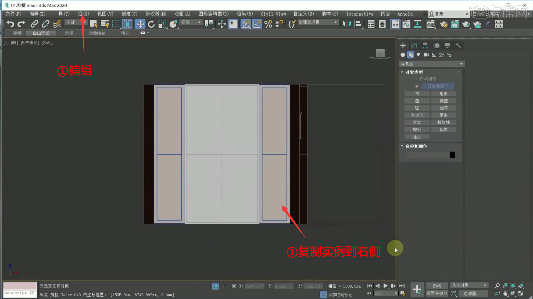The height and width of the screenshot is (299, 533).
Task: Toggle the 2.5D Snaps button
Action: coord(246,24)
